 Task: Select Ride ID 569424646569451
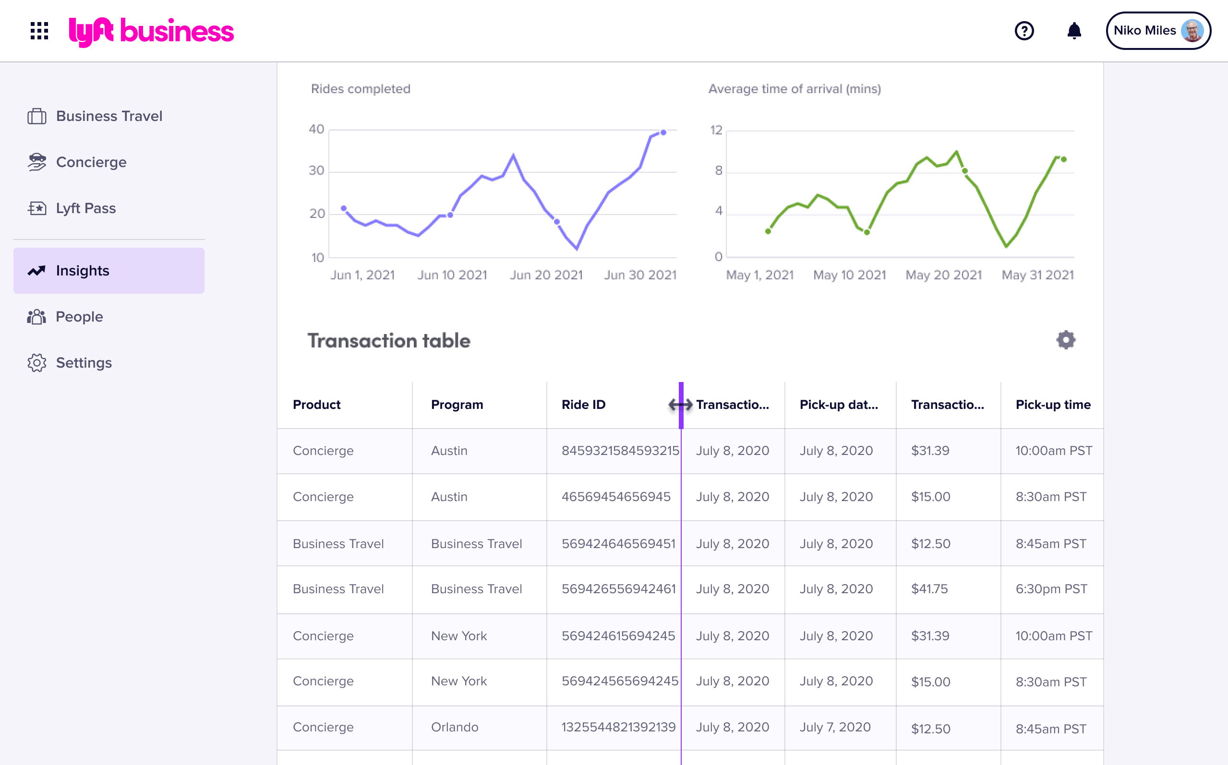tap(618, 543)
